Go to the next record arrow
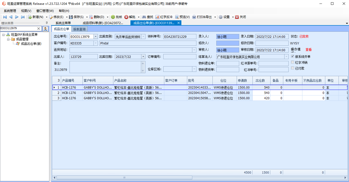This screenshot has width=349, height=182. [17, 17]
